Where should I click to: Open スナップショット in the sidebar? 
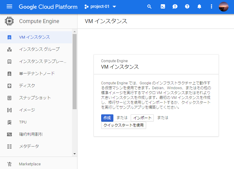coord(36,98)
